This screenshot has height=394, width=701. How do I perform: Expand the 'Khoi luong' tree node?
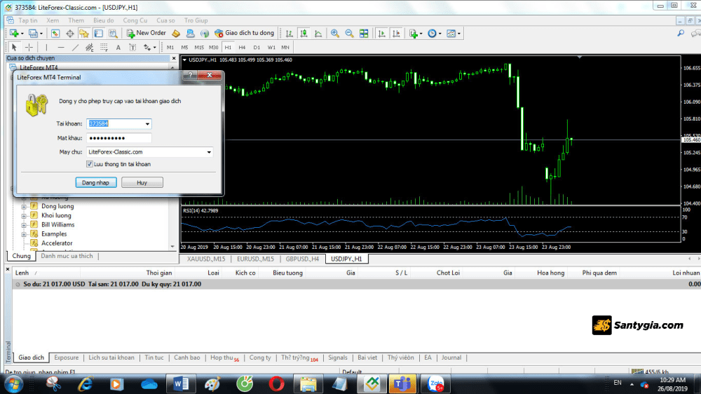click(24, 216)
